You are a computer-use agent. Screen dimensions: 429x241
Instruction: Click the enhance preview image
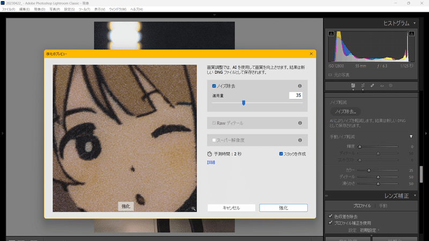pos(124,138)
